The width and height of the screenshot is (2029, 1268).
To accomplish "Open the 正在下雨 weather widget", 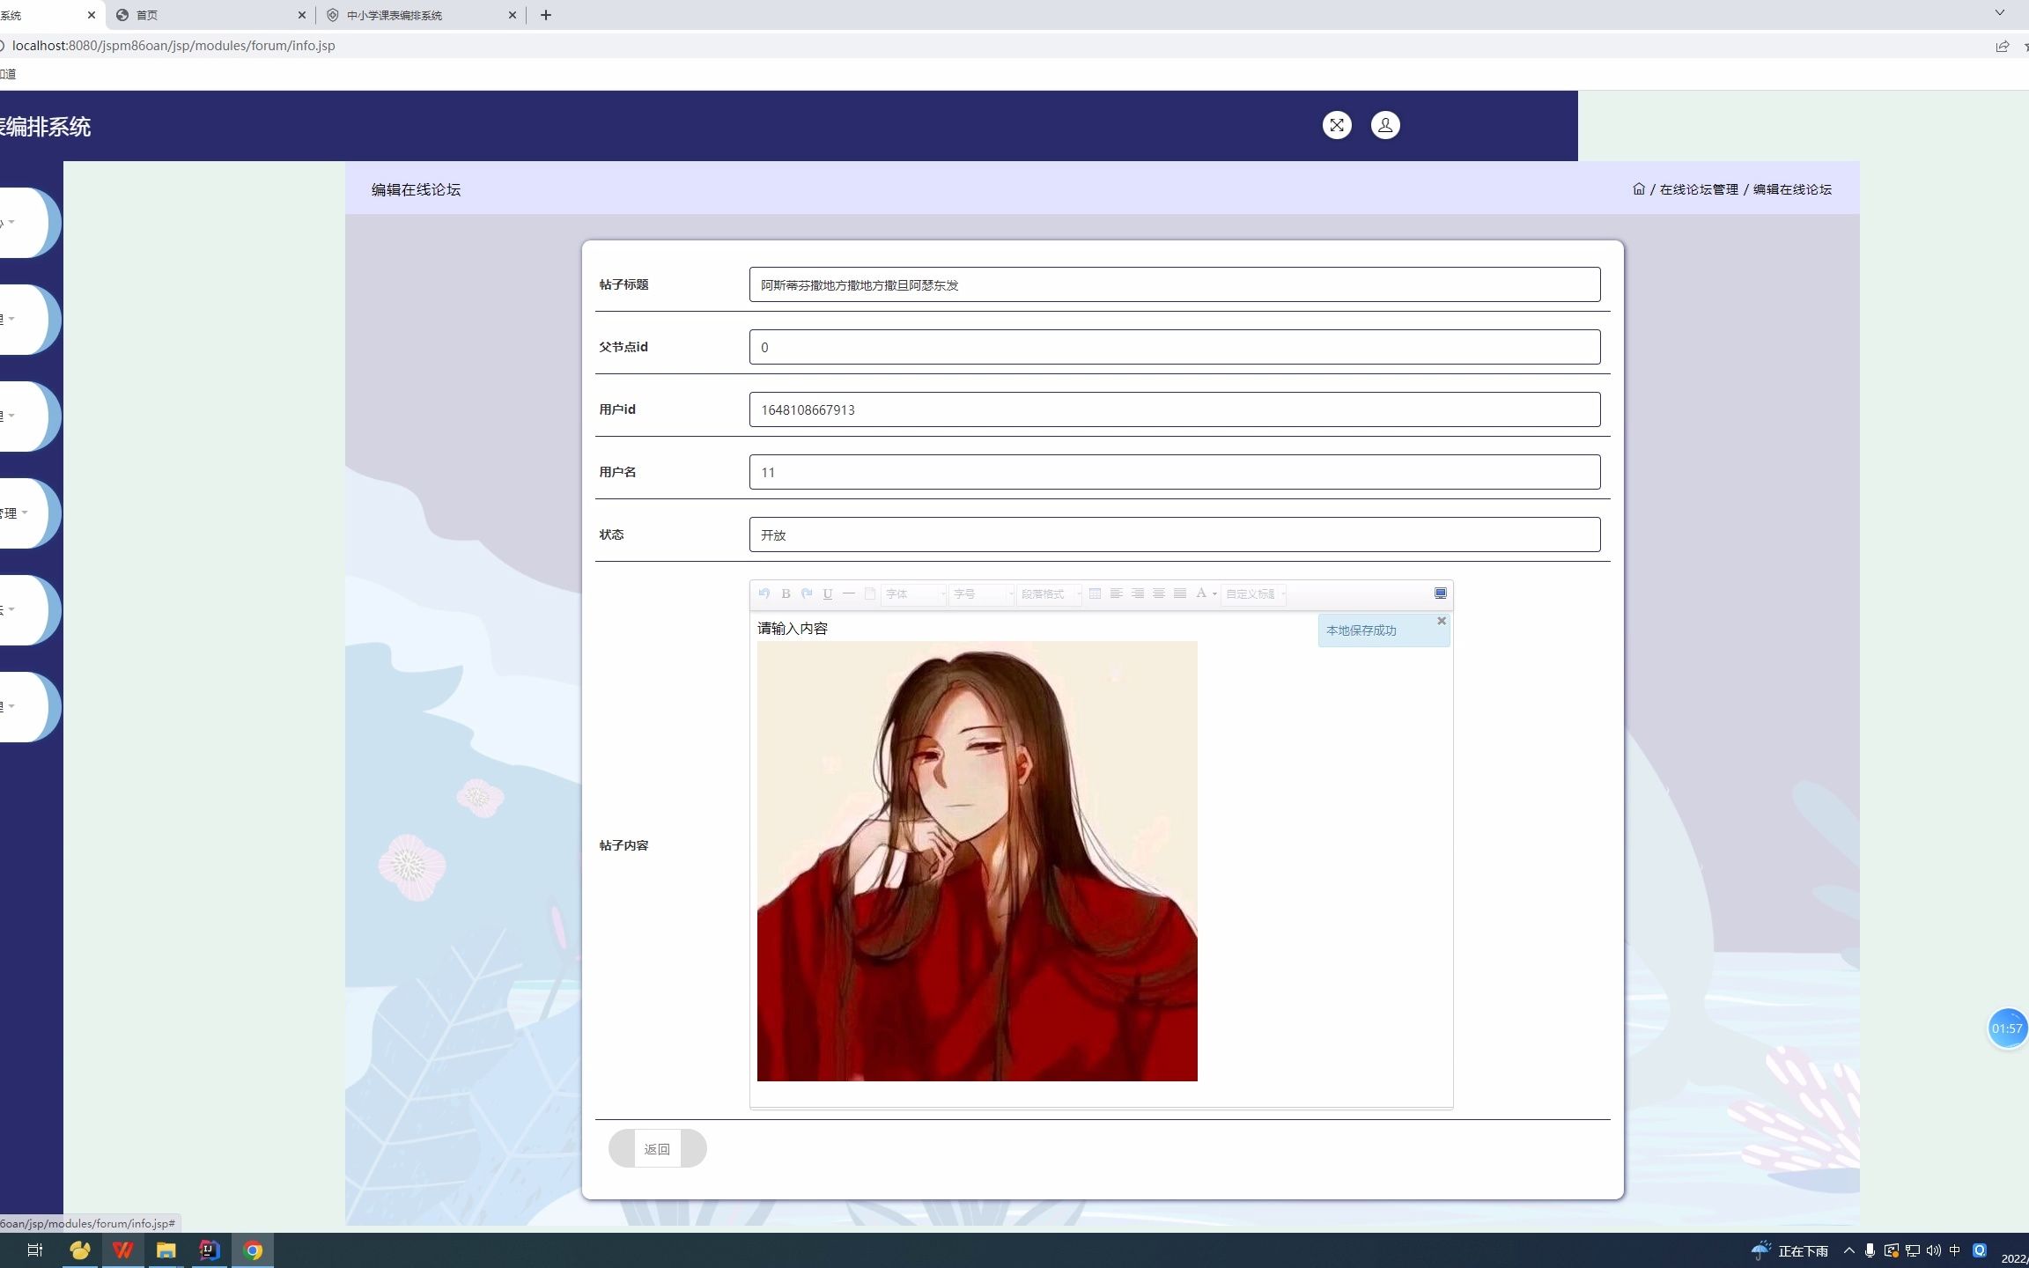I will 1789,1250.
